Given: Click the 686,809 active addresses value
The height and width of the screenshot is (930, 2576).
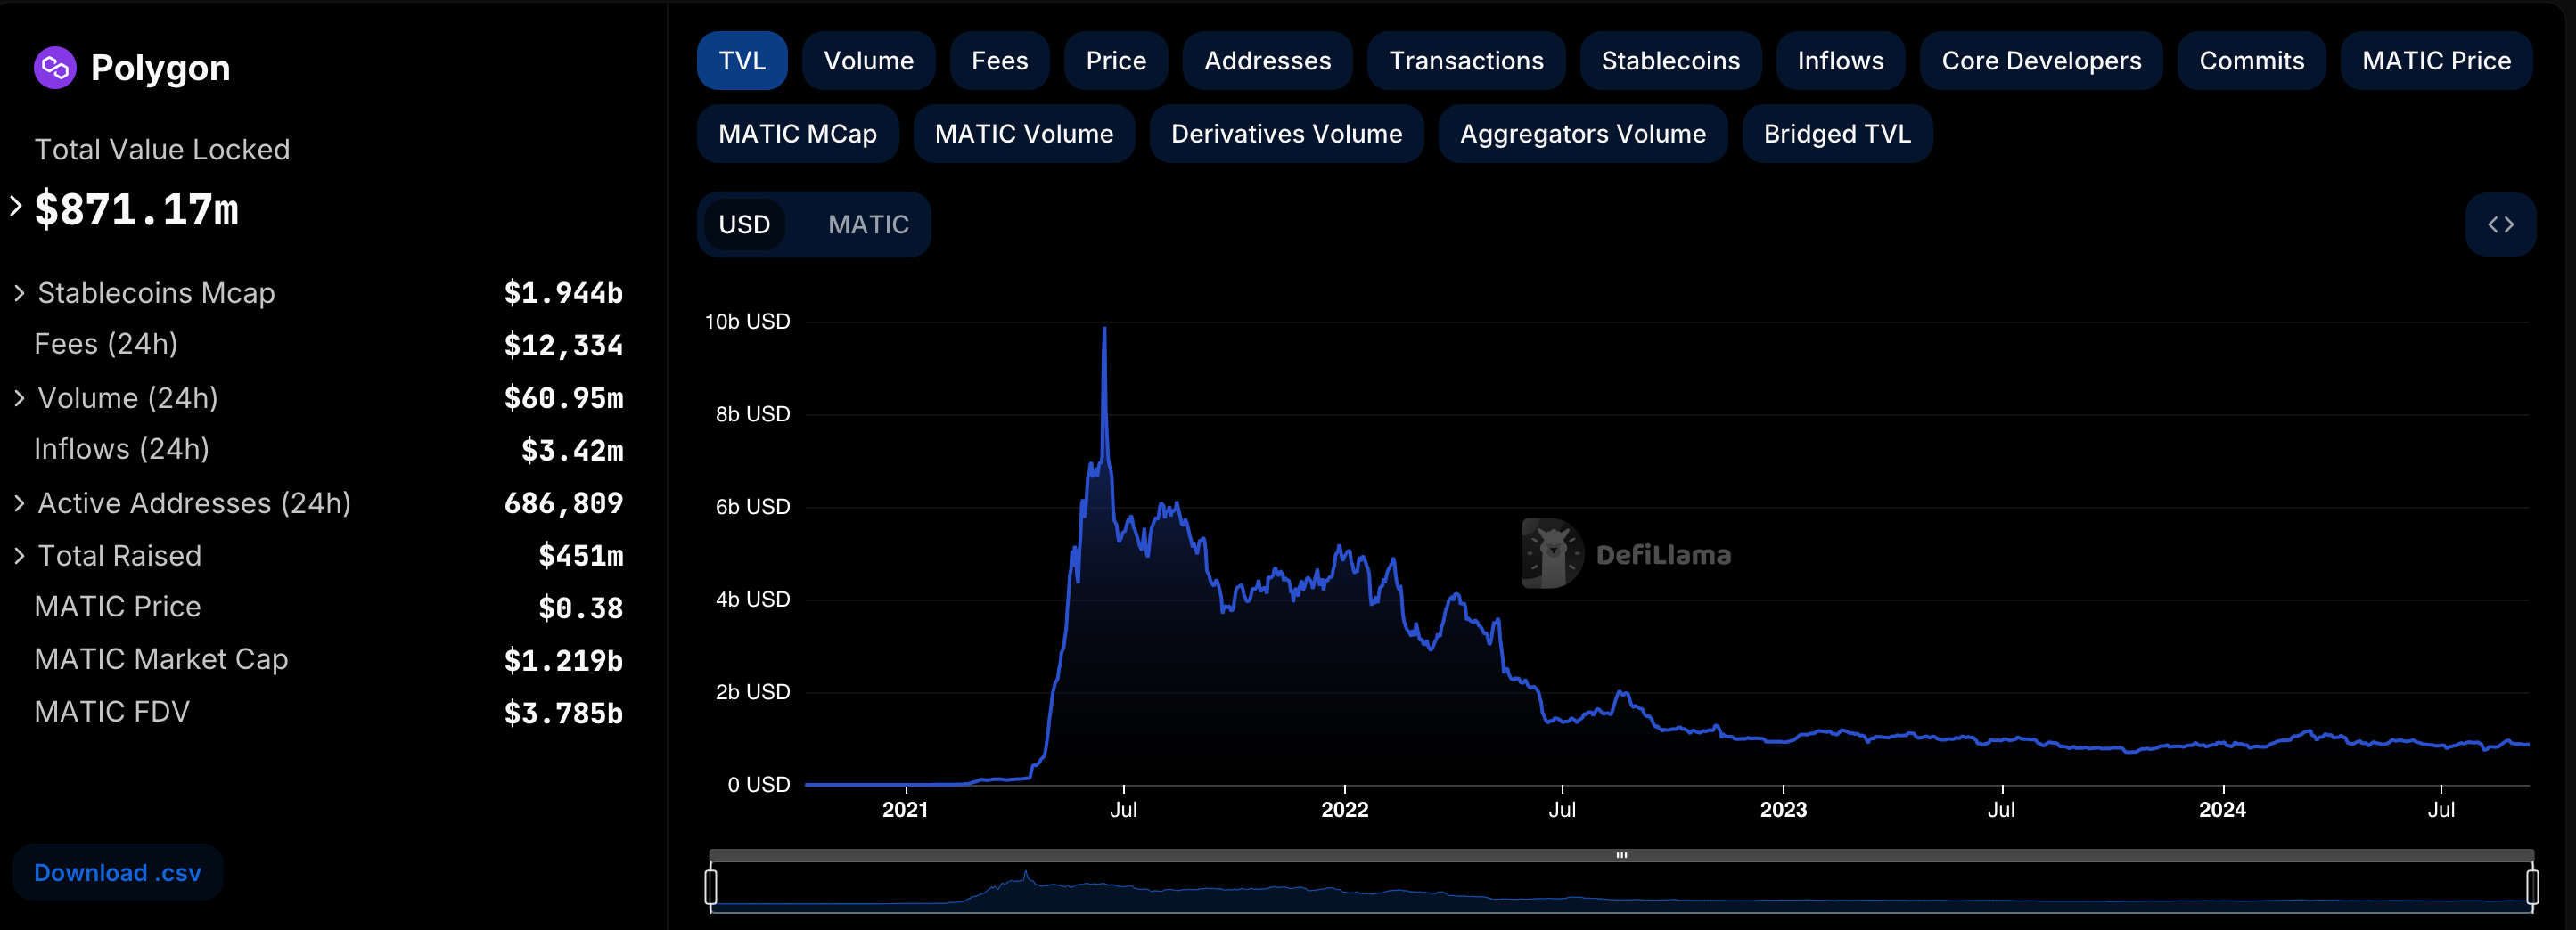Looking at the screenshot, I should click(x=563, y=502).
